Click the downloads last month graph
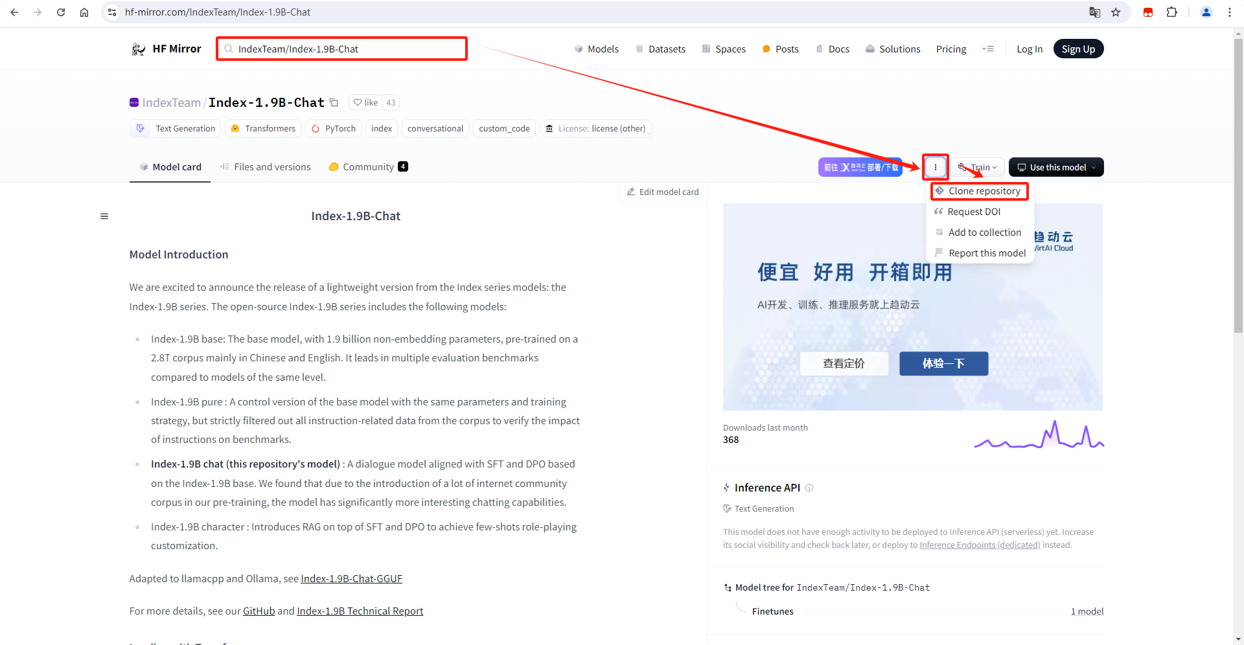 click(1039, 435)
